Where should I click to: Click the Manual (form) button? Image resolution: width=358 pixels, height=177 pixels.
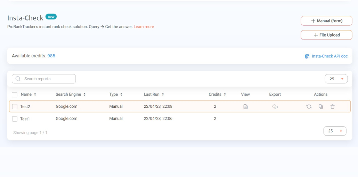[x=326, y=21]
